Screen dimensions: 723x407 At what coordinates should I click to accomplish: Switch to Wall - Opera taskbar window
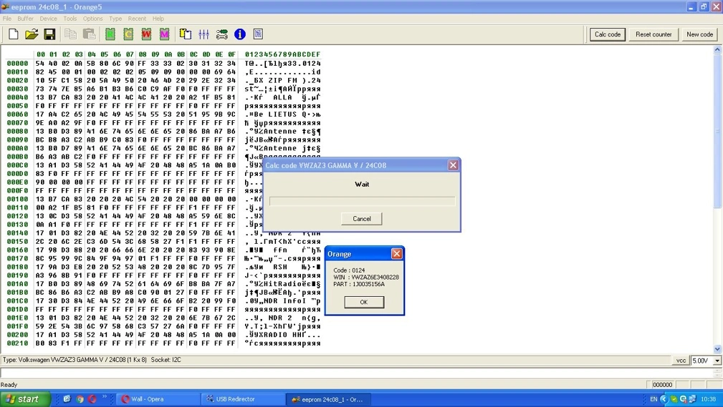click(x=158, y=399)
